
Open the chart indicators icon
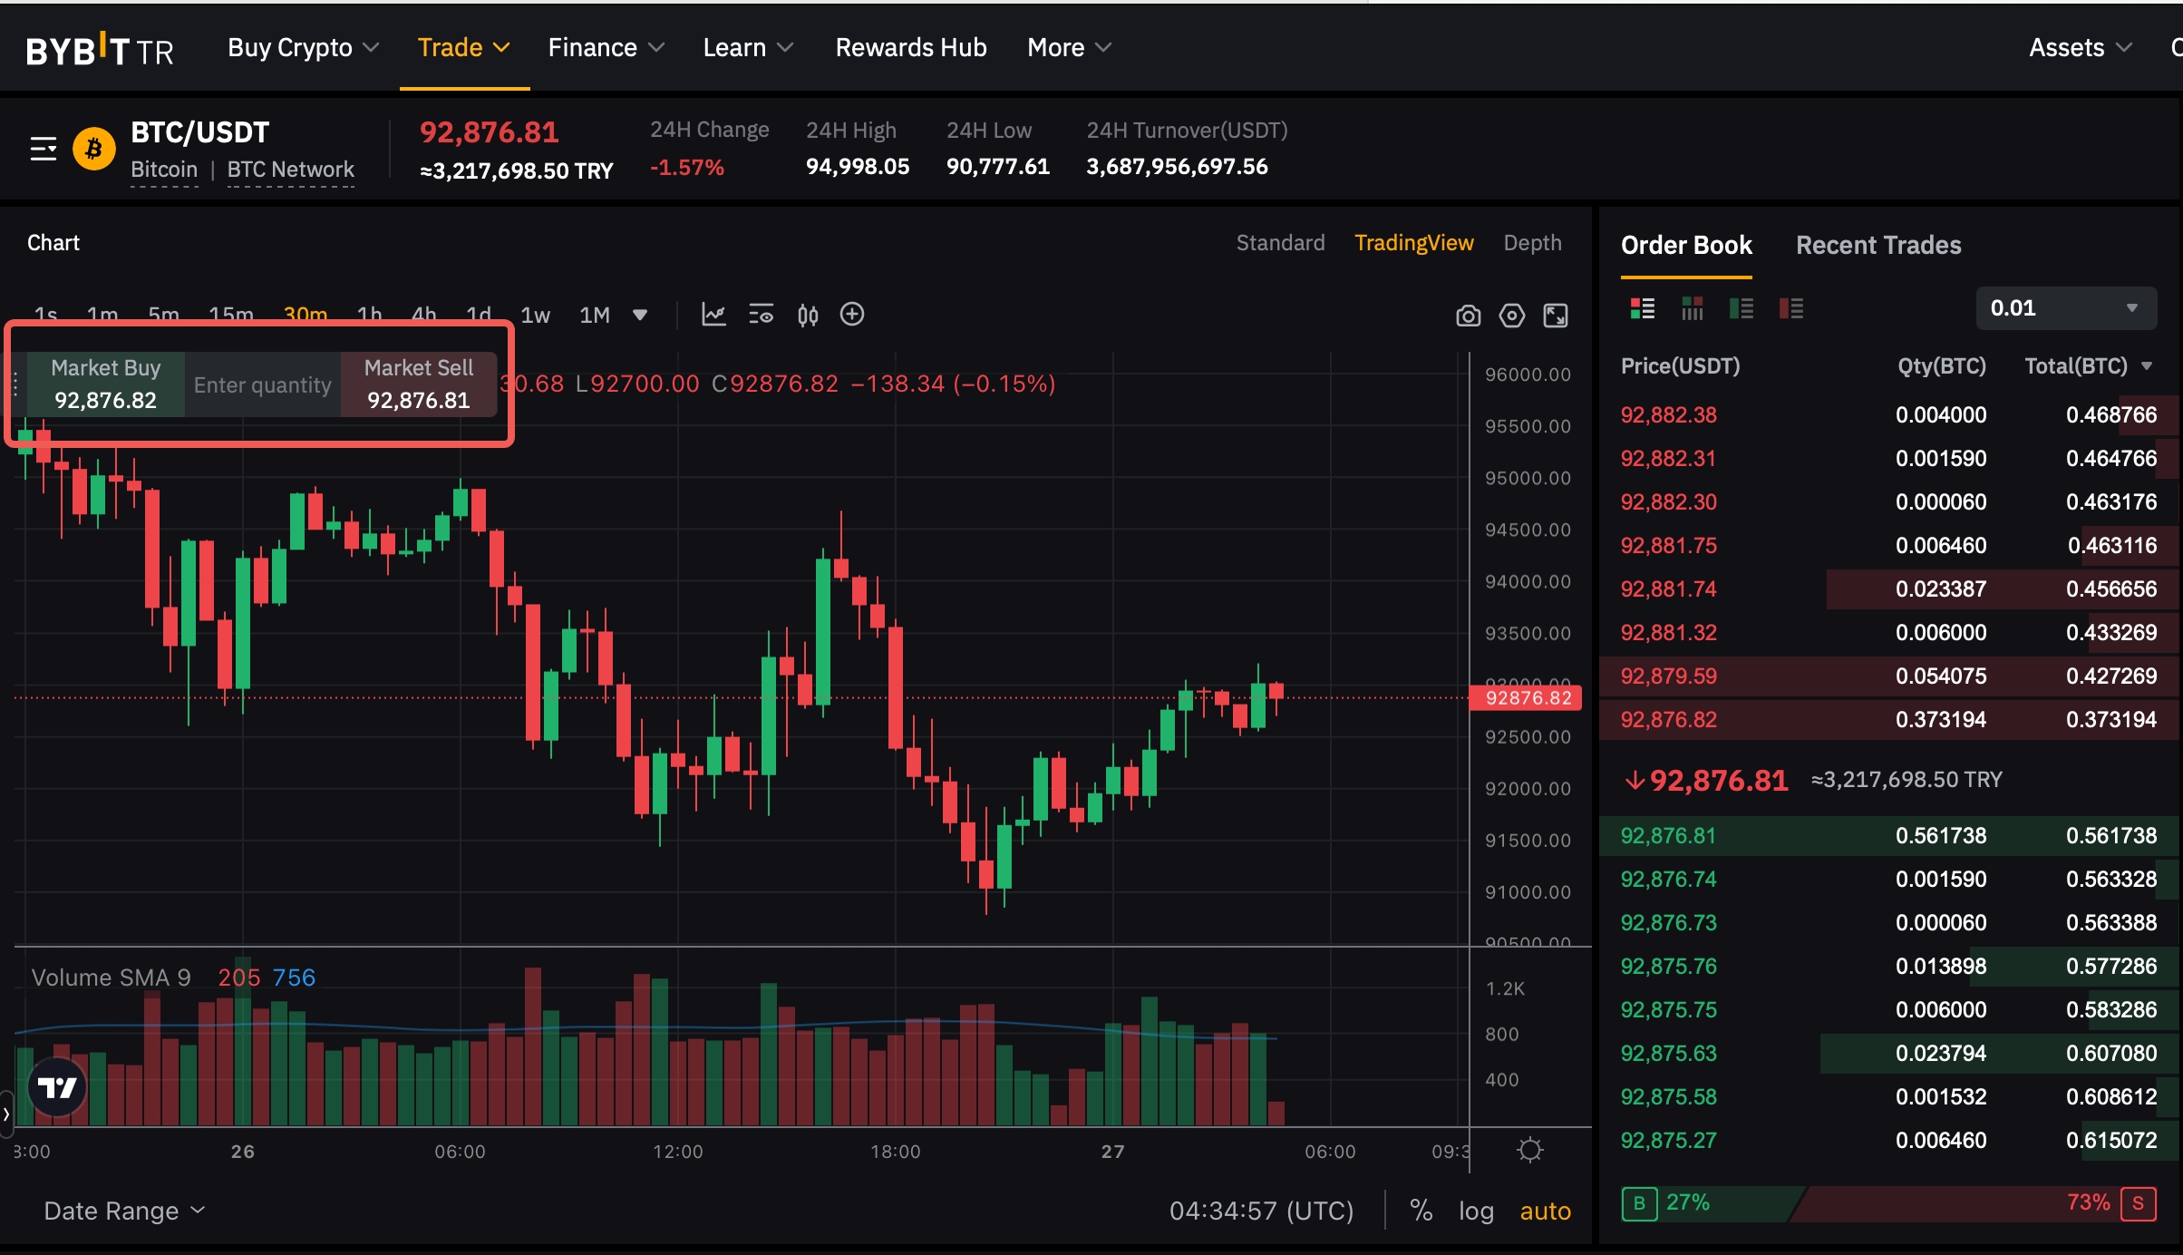click(713, 315)
